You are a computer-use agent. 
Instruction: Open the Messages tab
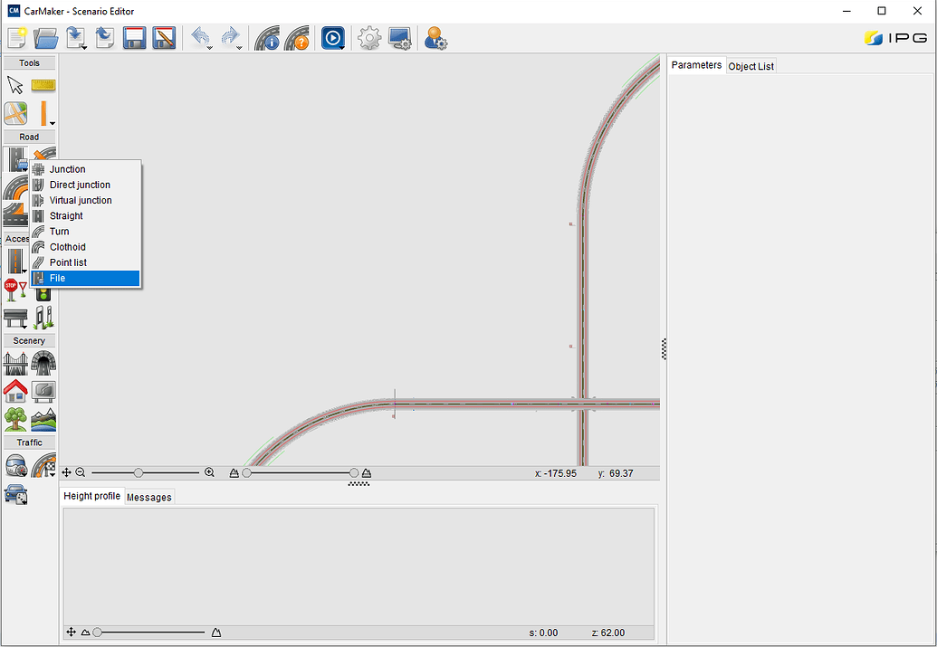coord(148,497)
